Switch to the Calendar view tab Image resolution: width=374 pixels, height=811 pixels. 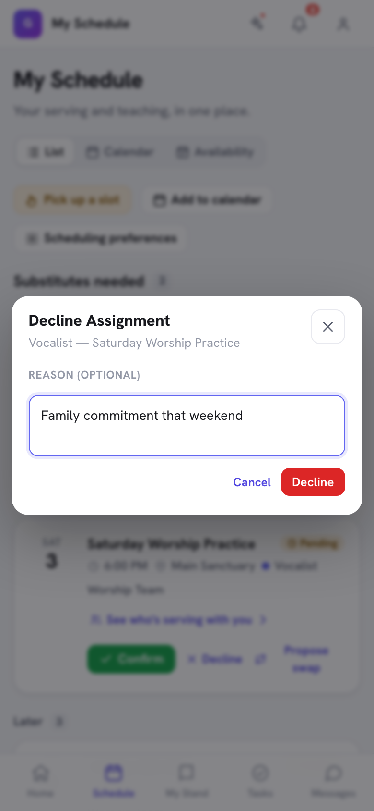coord(120,152)
